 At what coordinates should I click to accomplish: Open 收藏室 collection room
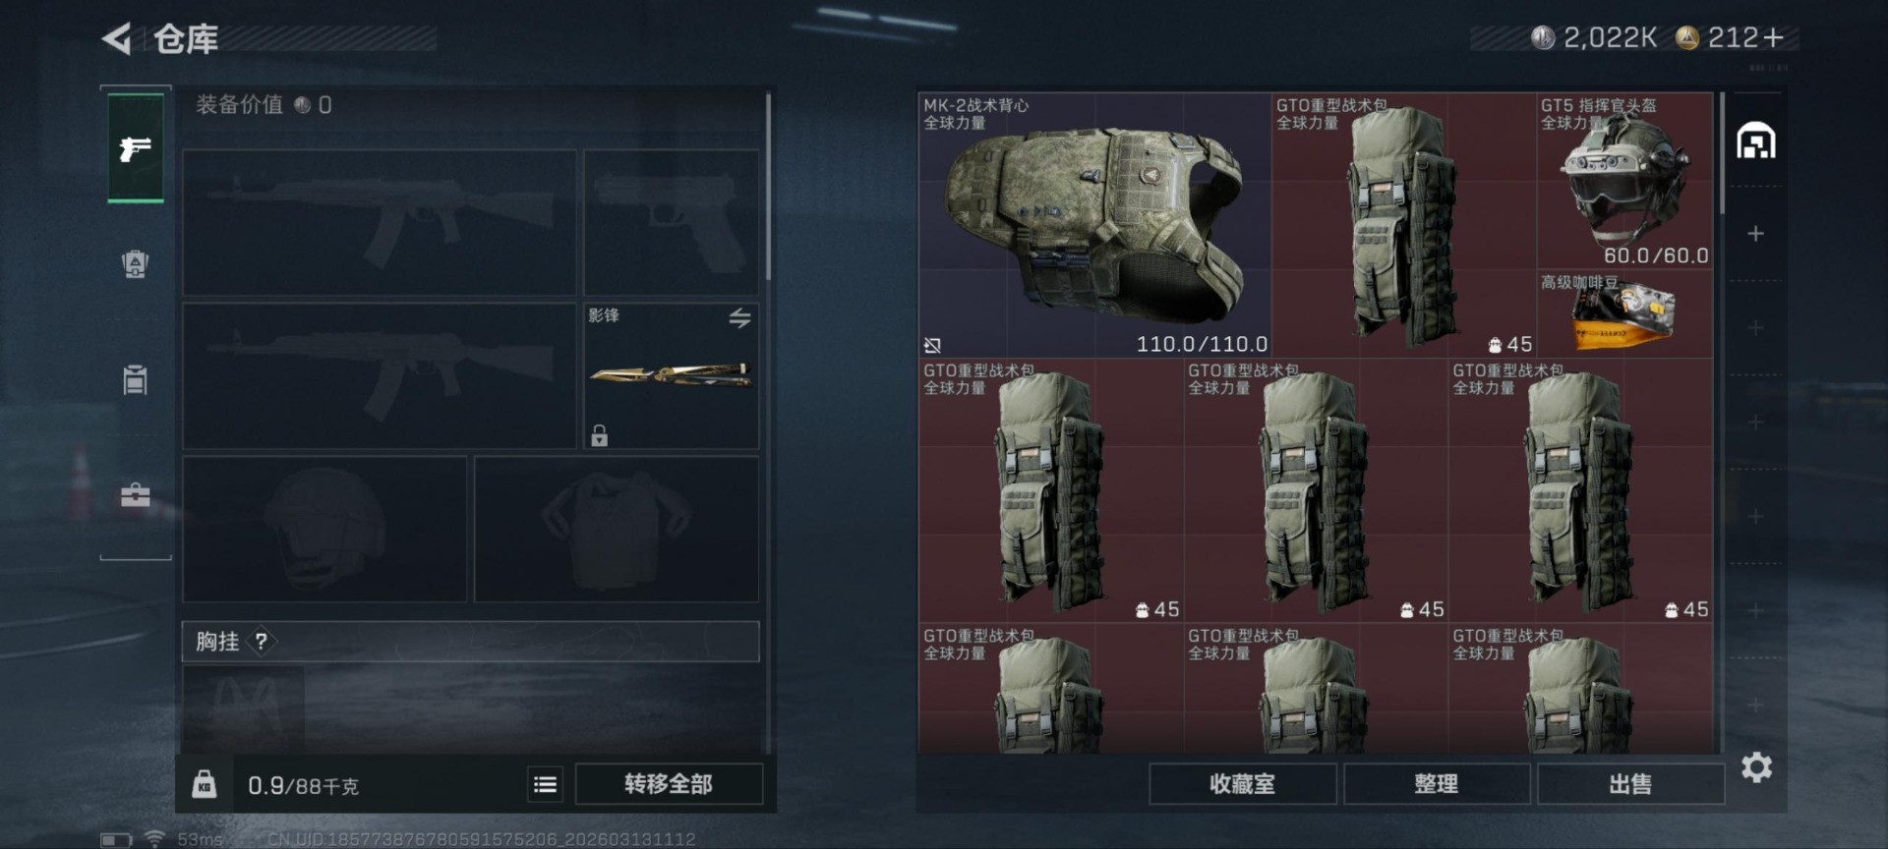point(1242,784)
